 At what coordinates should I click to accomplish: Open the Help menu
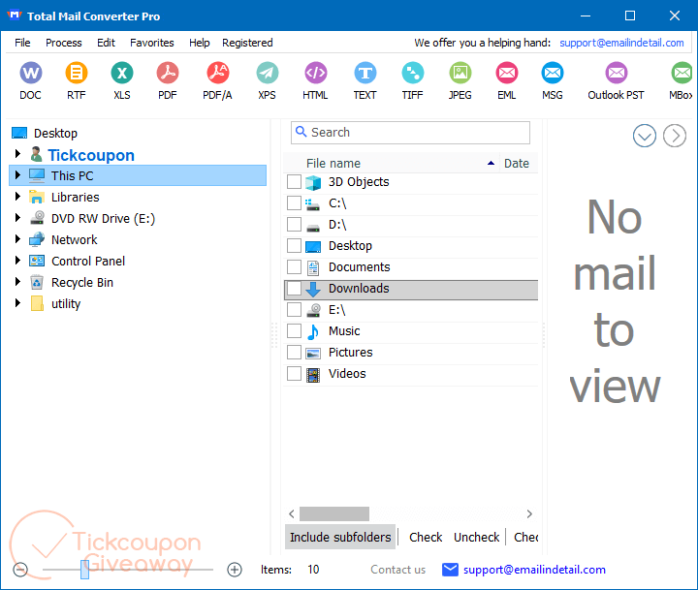(199, 43)
